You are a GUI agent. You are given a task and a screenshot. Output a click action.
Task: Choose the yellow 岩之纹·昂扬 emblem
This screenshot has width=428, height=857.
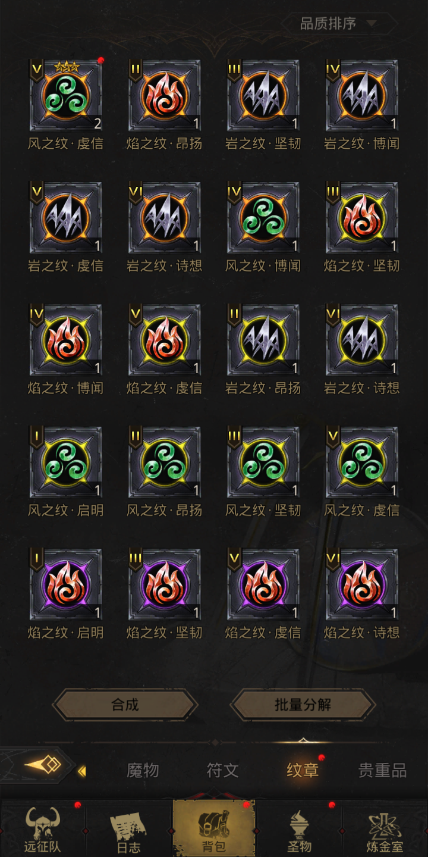pos(263,340)
